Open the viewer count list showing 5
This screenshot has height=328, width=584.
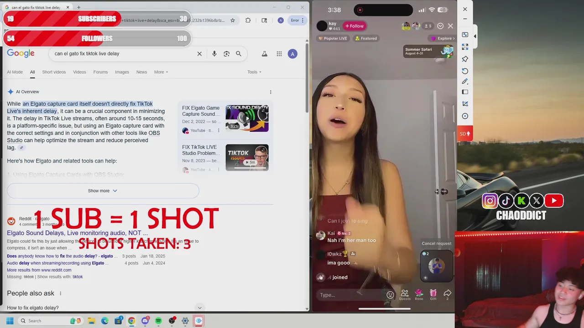click(x=428, y=26)
